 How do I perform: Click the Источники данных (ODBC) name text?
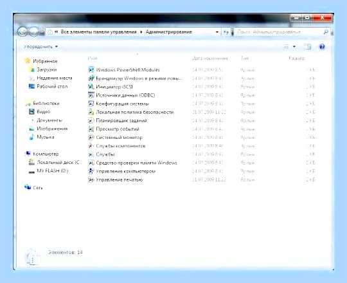click(125, 95)
